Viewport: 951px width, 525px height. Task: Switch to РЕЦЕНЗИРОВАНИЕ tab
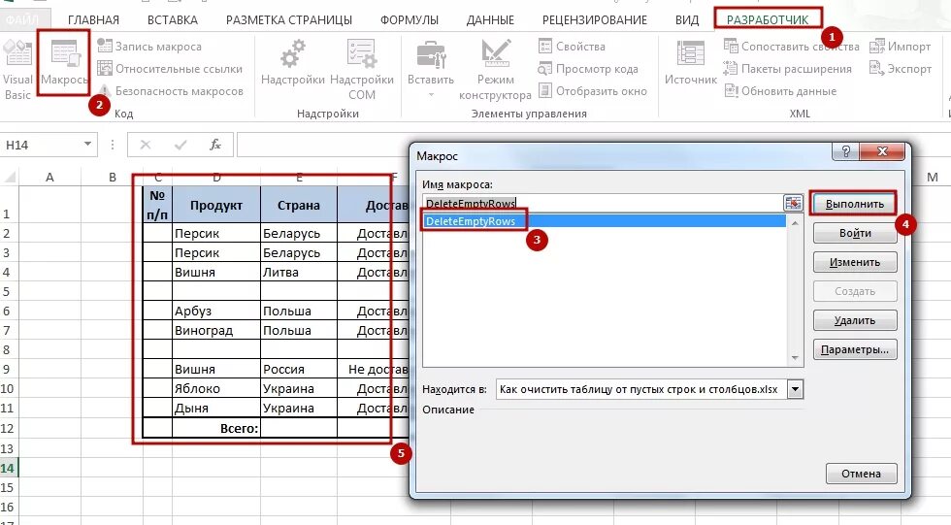594,20
